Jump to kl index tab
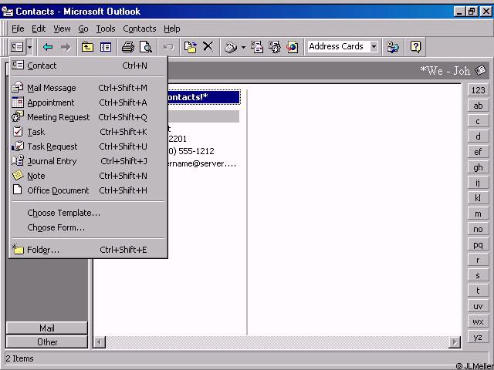Screen dimensions: 494x370 coord(478,198)
